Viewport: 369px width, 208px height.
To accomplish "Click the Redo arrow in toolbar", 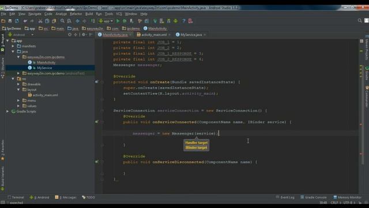I will pos(32,21).
